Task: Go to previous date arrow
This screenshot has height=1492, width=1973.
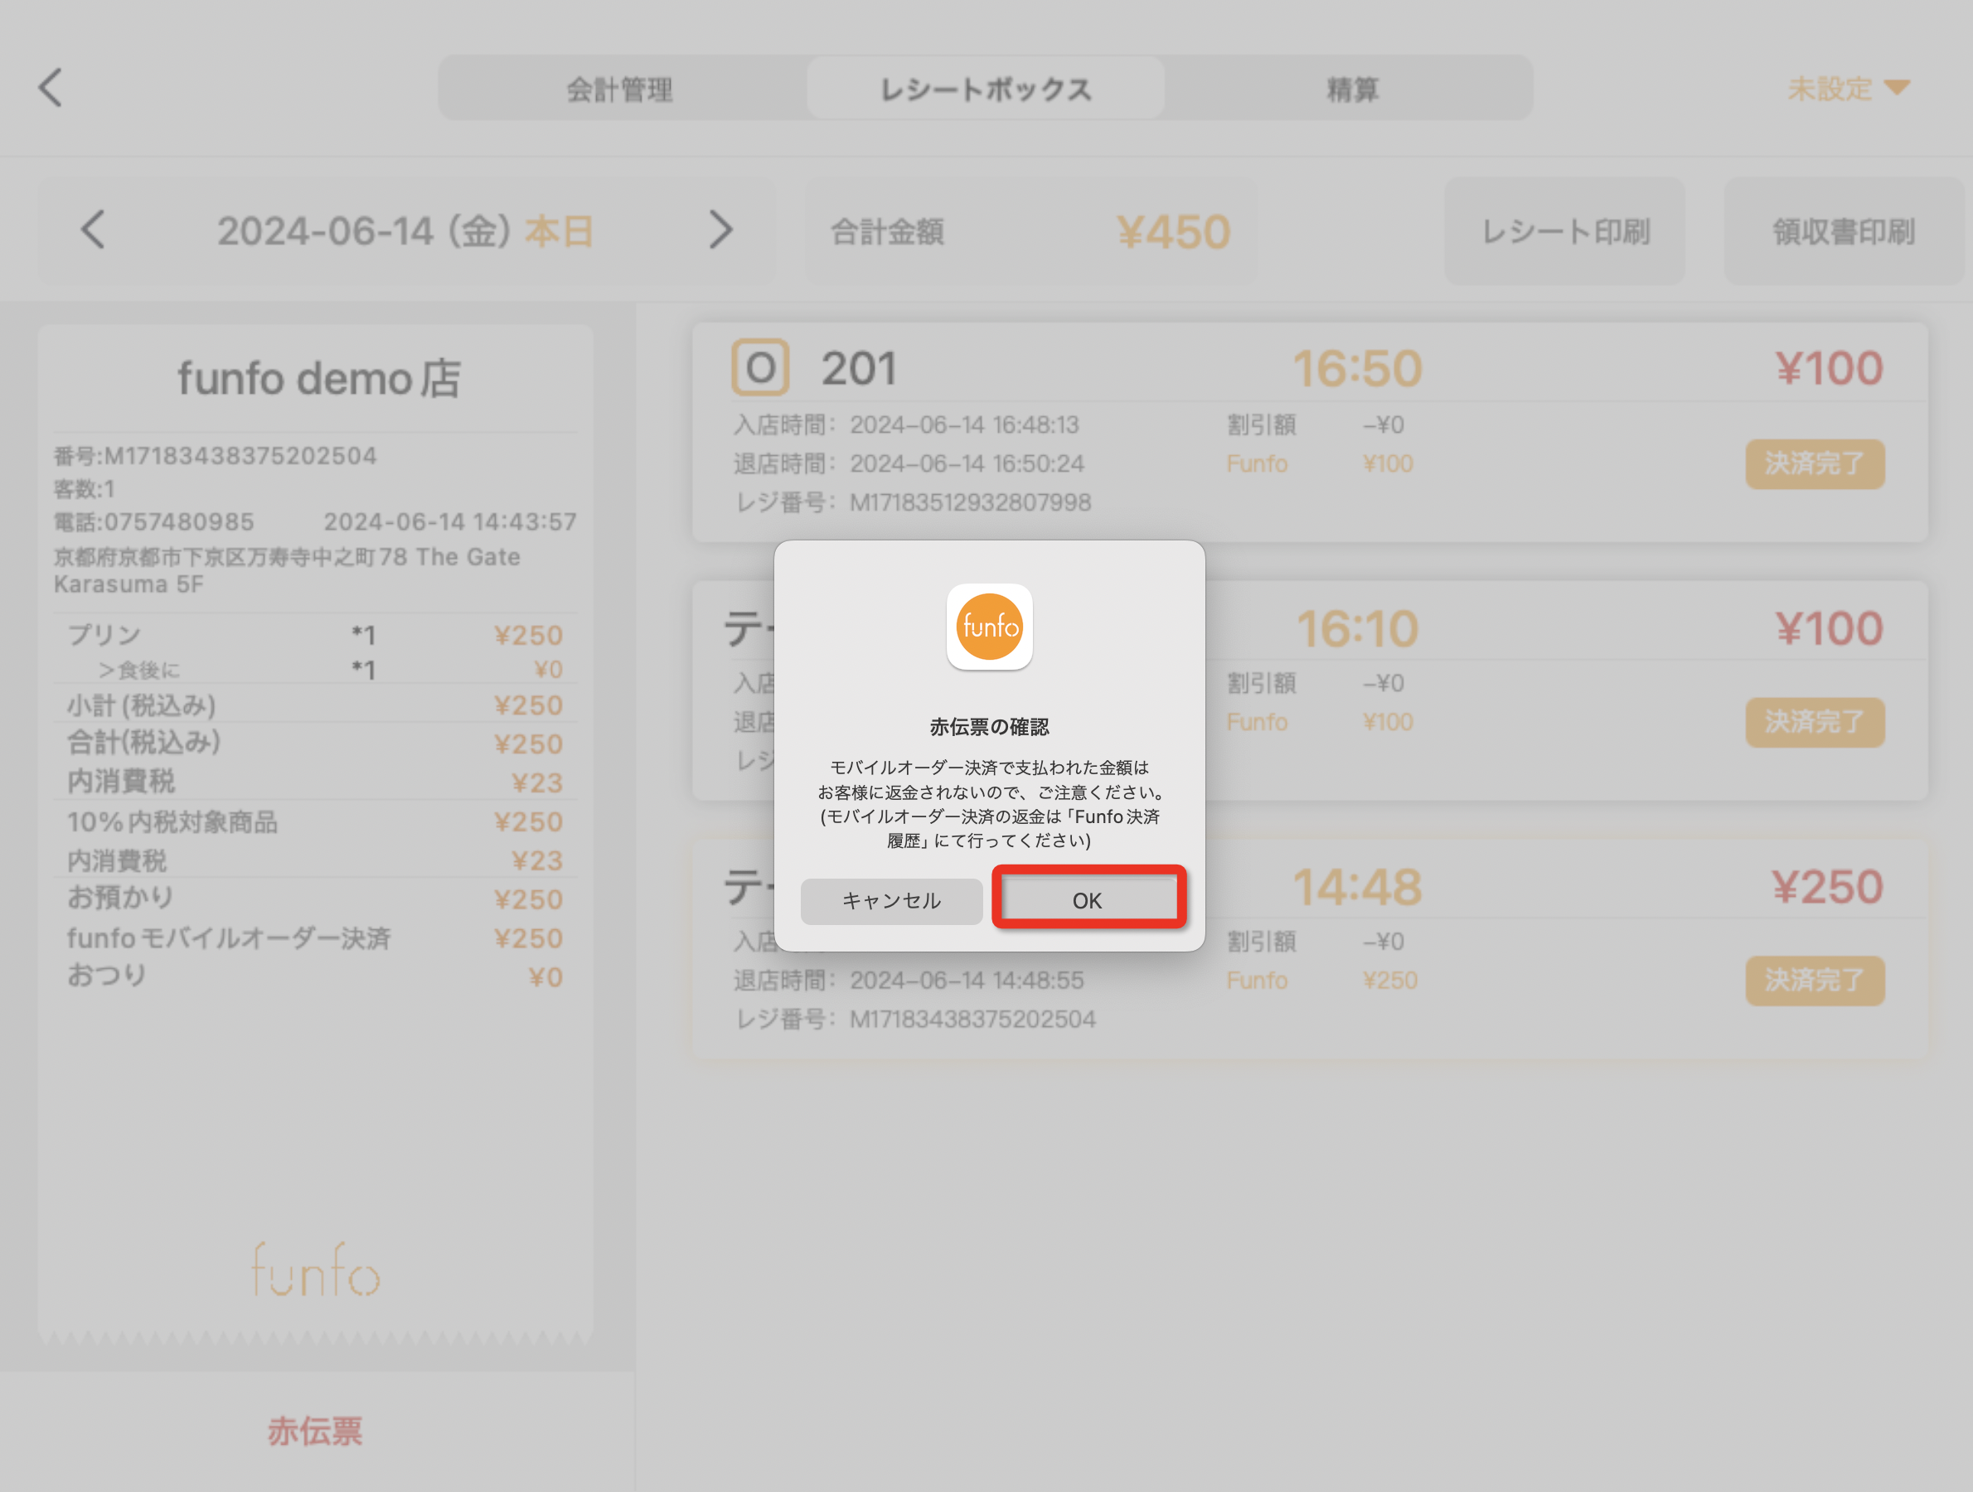Action: 93,230
